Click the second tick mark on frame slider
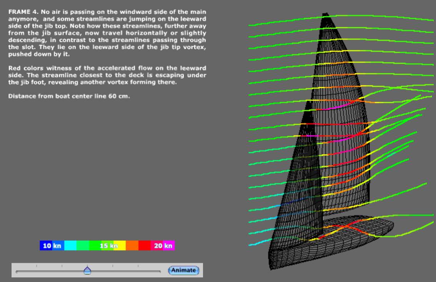This screenshot has width=436, height=282. pyautogui.click(x=62, y=266)
